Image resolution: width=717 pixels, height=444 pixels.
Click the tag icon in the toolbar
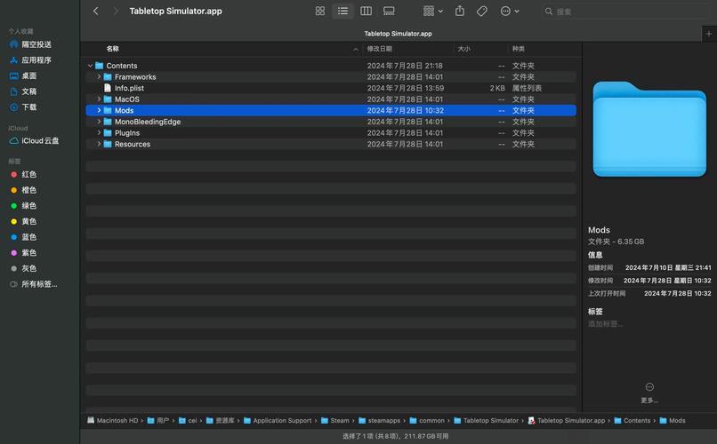coord(482,11)
